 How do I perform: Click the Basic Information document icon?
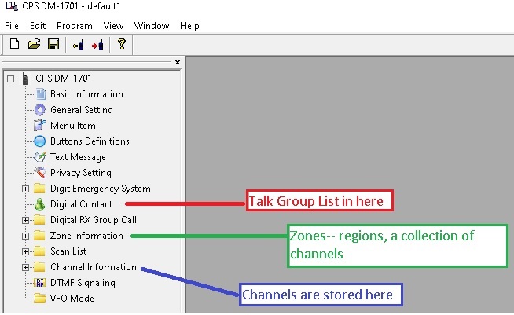click(x=41, y=94)
